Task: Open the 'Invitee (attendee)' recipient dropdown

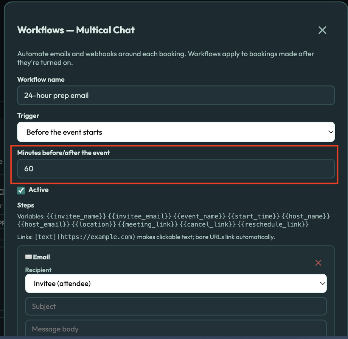Action: coord(176,283)
